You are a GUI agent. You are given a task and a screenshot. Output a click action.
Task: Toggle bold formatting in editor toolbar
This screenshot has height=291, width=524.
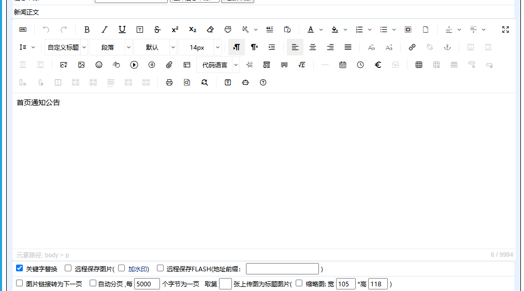[x=87, y=30]
